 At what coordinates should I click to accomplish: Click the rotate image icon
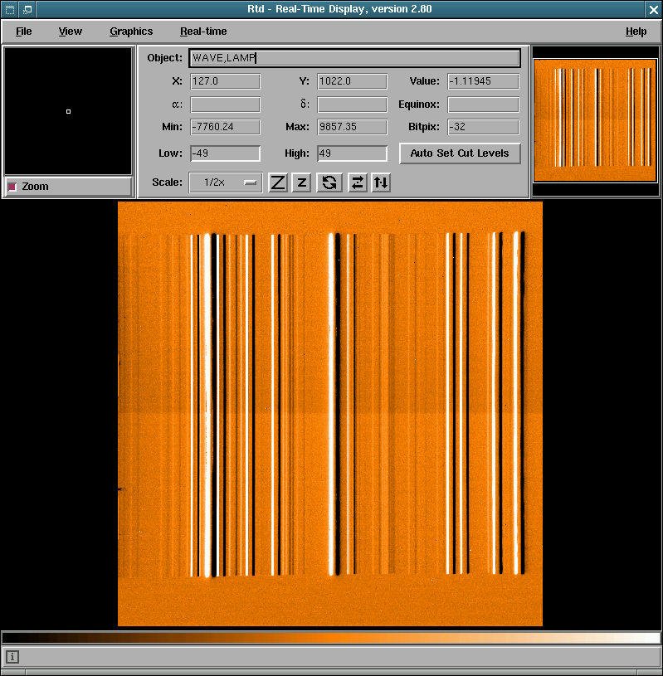click(x=329, y=182)
